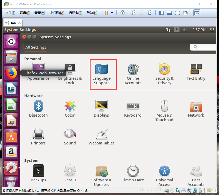Image resolution: width=219 pixels, height=195 pixels.
Task: Enter full screen mode in VMware
Action: [x=177, y=13]
